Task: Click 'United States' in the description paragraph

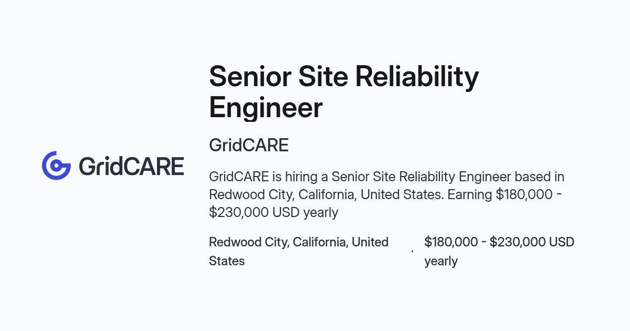Action: pos(402,194)
